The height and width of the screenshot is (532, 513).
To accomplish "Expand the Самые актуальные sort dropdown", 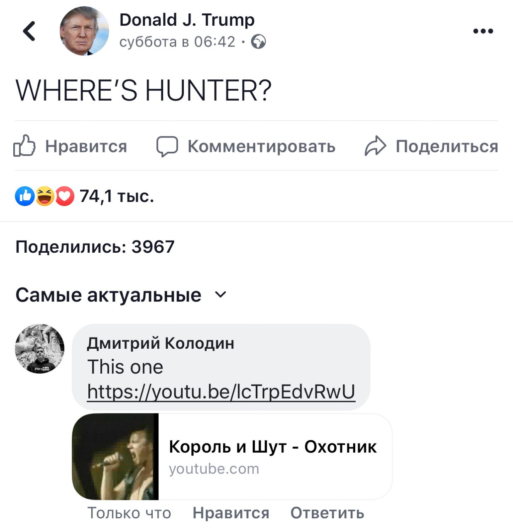I will [220, 295].
